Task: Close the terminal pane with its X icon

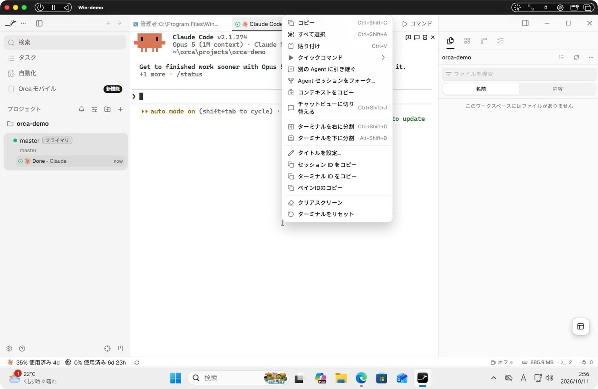Action: [433, 37]
